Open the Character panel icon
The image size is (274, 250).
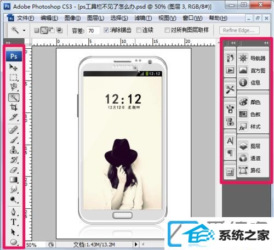click(230, 141)
